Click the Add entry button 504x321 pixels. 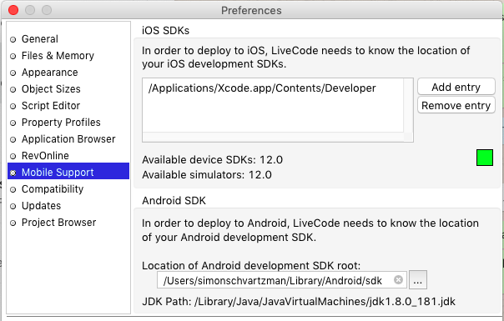coord(456,87)
